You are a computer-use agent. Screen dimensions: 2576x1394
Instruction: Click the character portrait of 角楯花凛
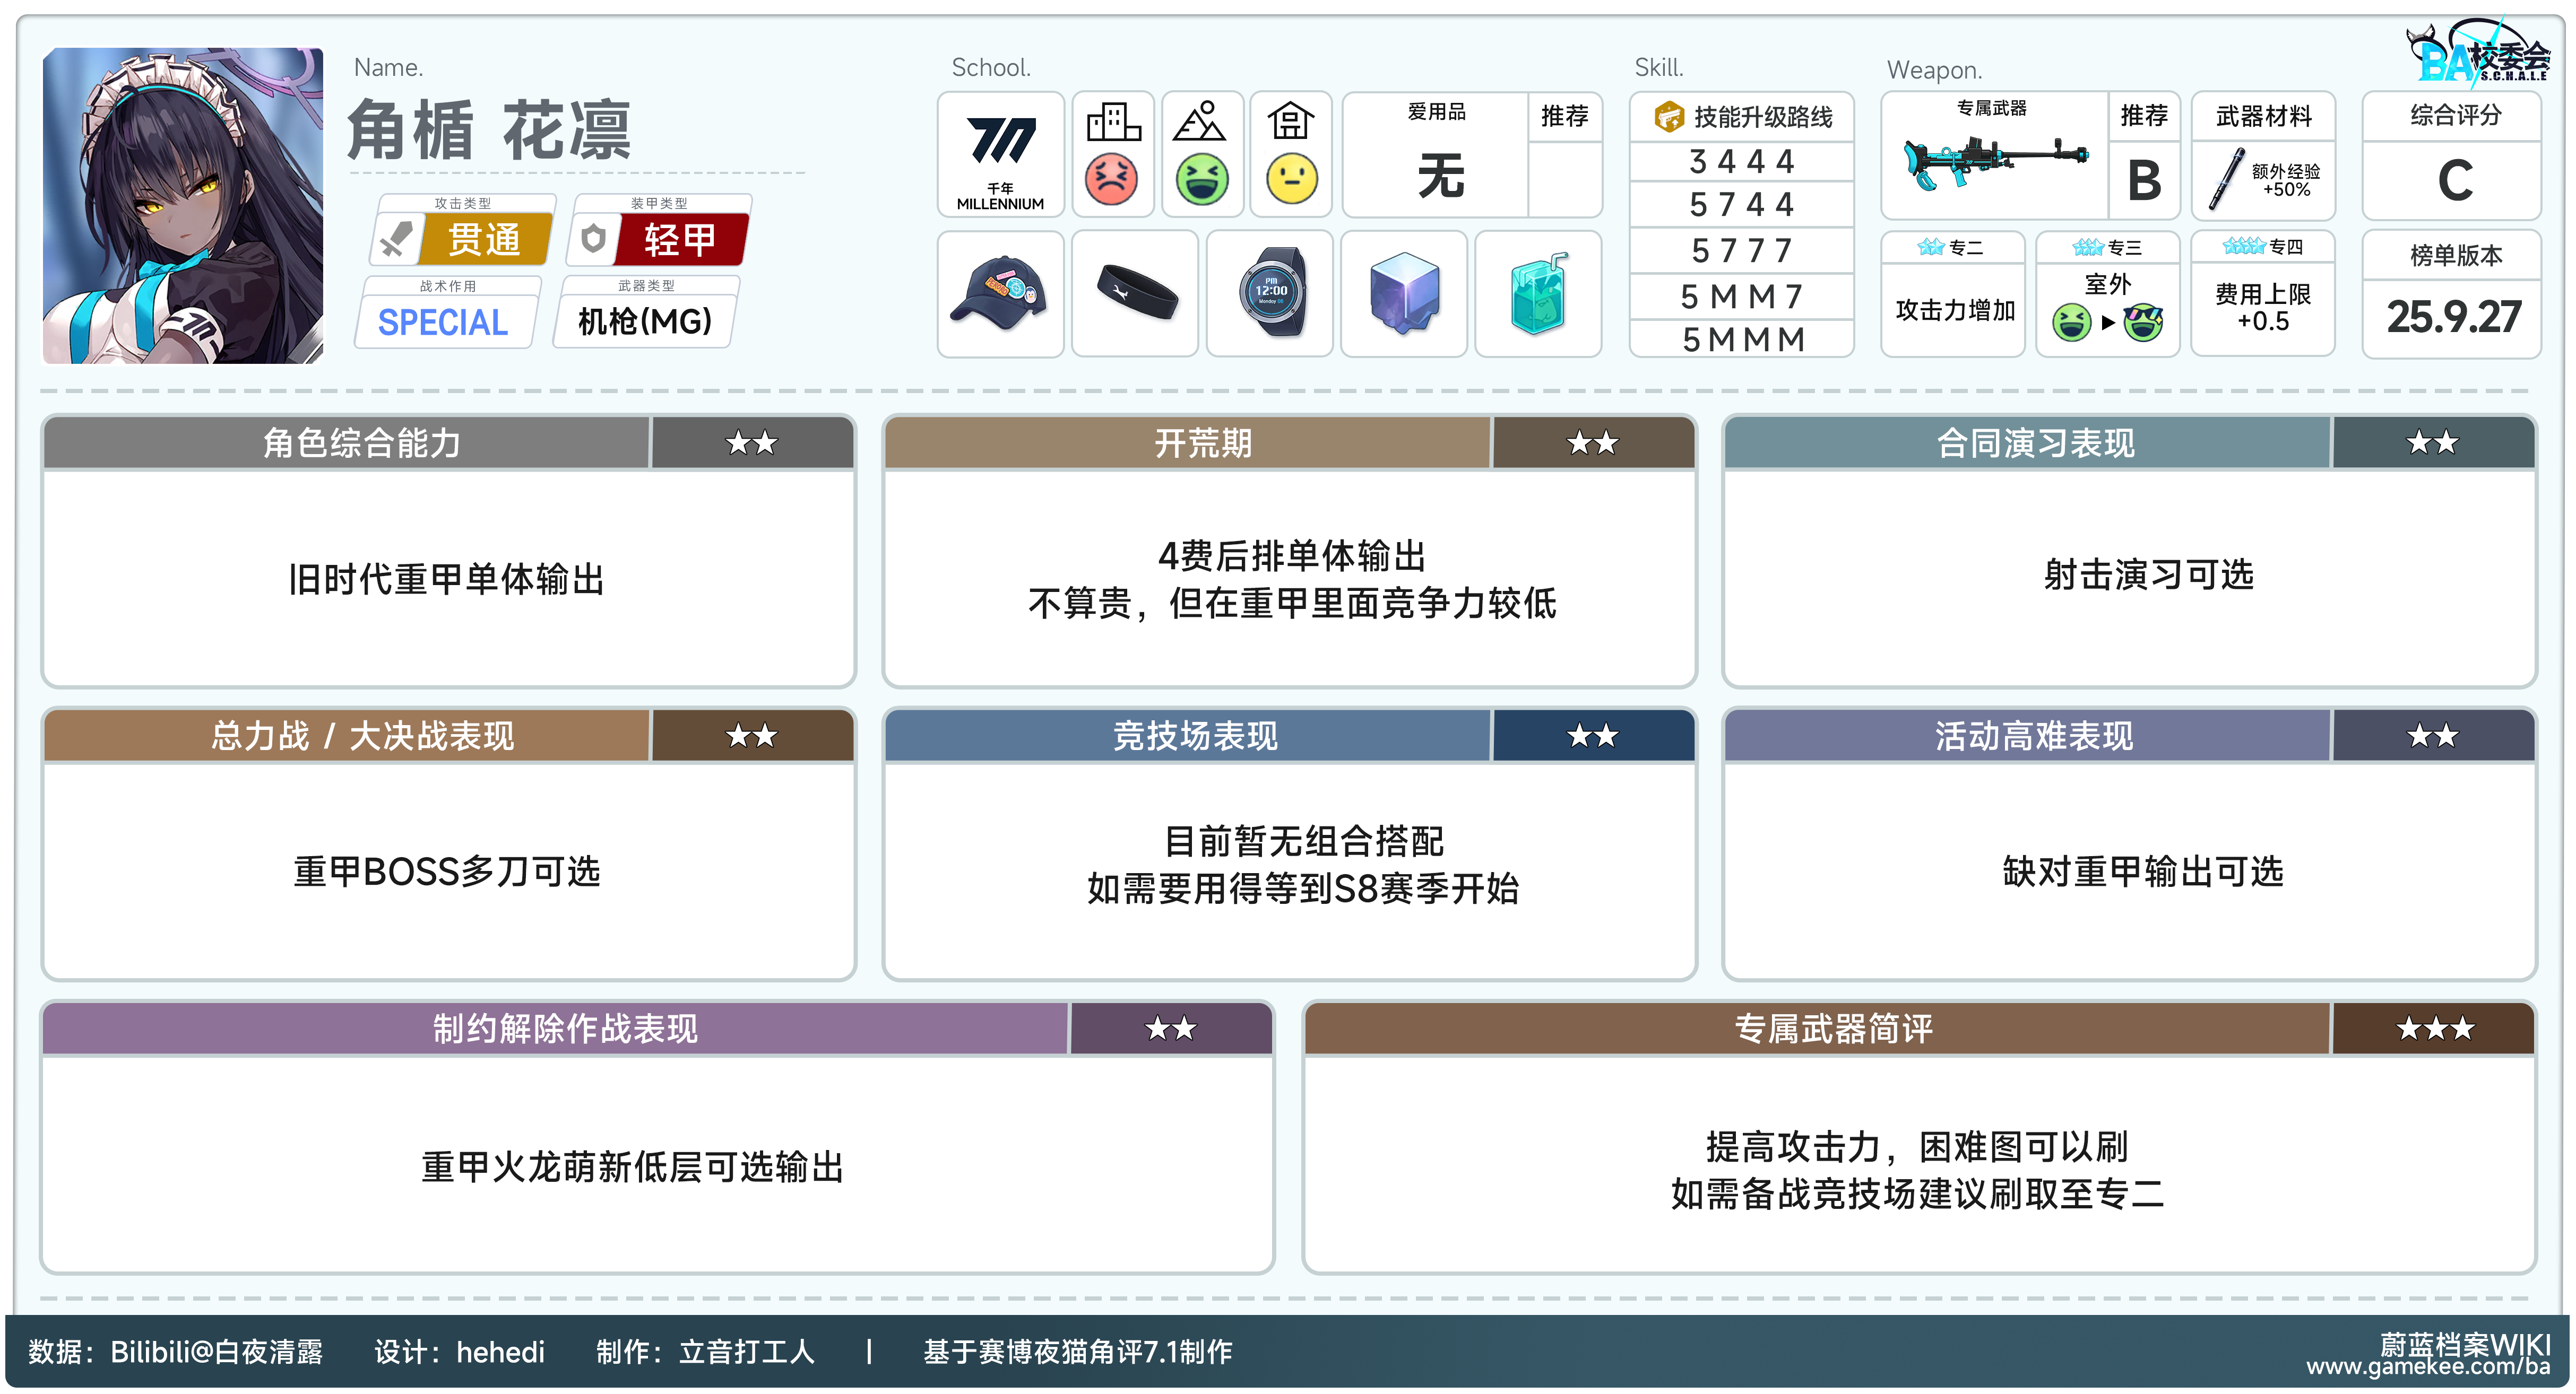click(x=183, y=205)
